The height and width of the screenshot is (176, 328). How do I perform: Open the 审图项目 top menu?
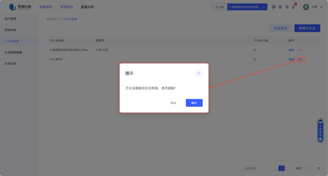click(46, 7)
